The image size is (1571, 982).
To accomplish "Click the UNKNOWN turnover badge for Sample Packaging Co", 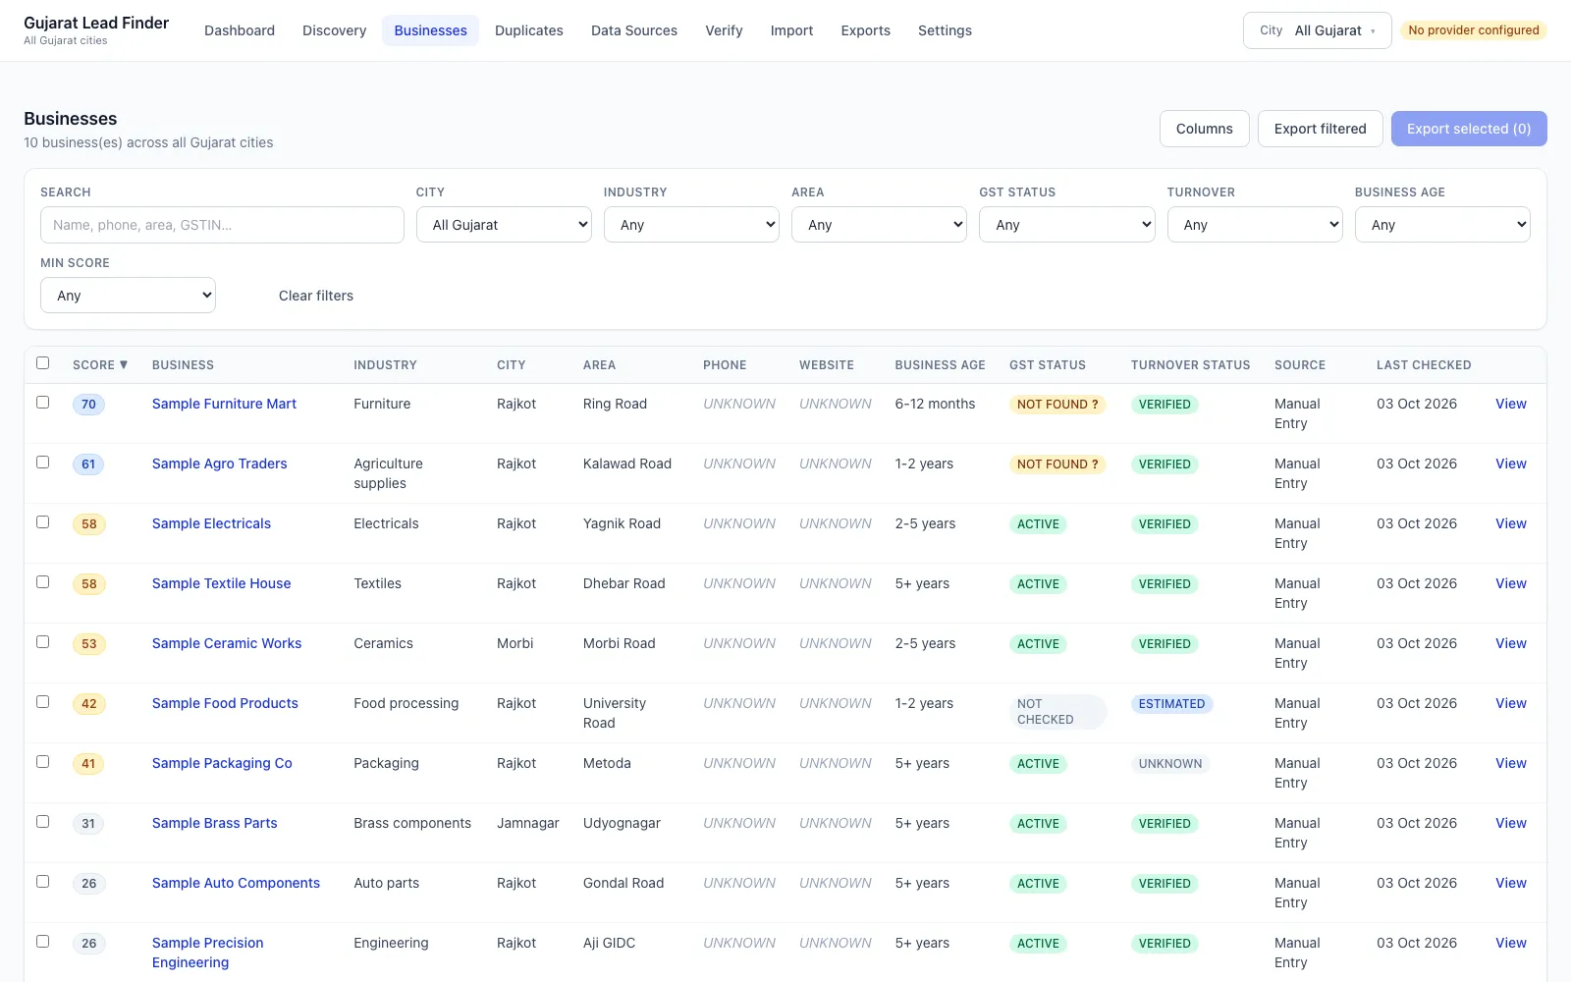I will click(1170, 764).
